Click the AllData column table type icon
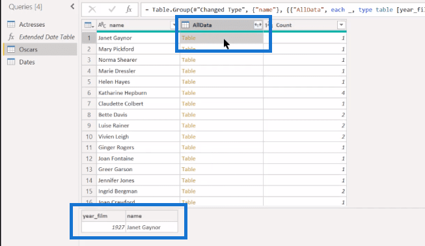Image resolution: width=425 pixels, height=246 pixels. 185,25
